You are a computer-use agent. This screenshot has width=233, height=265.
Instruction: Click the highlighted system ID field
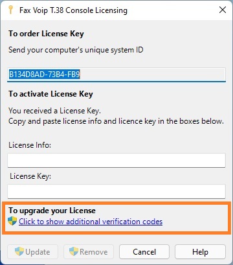116,75
